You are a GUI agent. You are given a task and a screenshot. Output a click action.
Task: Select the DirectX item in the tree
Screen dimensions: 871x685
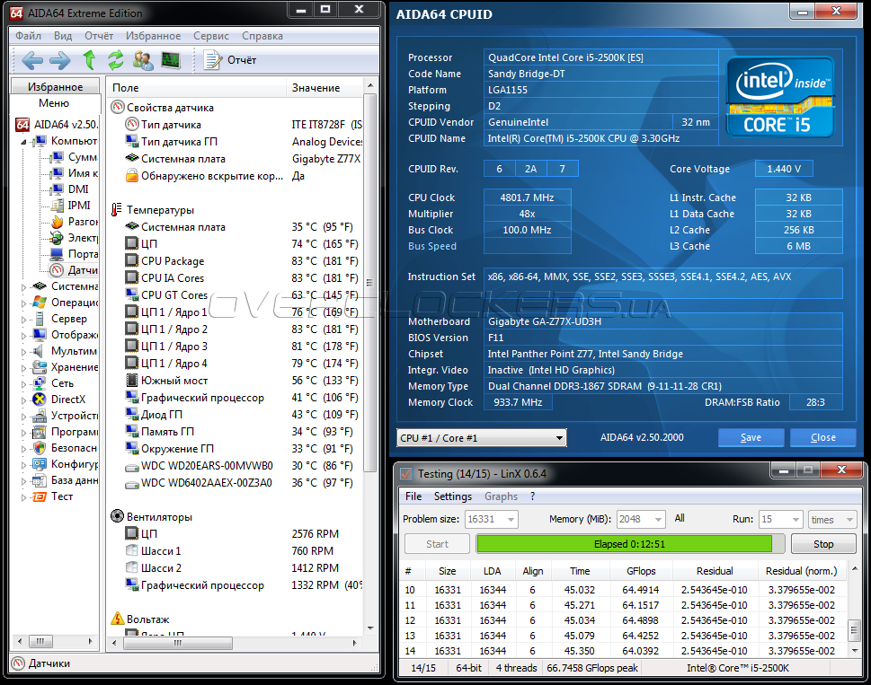67,400
